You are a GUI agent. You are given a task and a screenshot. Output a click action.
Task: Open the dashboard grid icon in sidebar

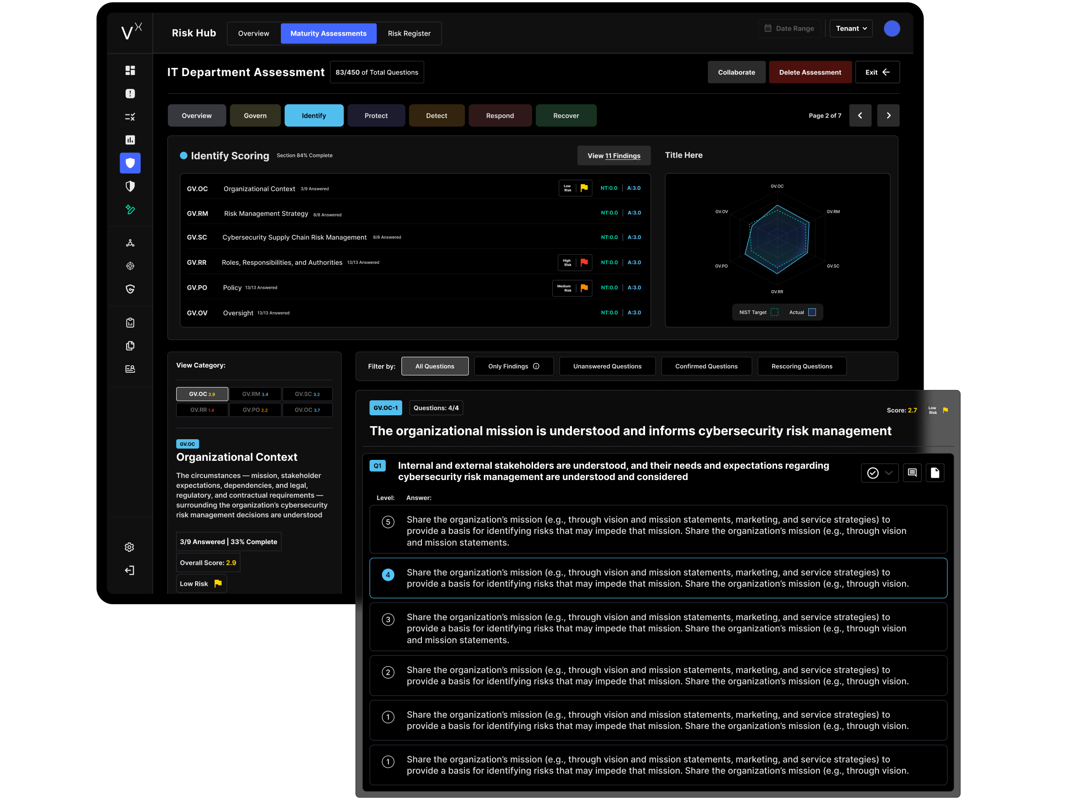click(130, 70)
